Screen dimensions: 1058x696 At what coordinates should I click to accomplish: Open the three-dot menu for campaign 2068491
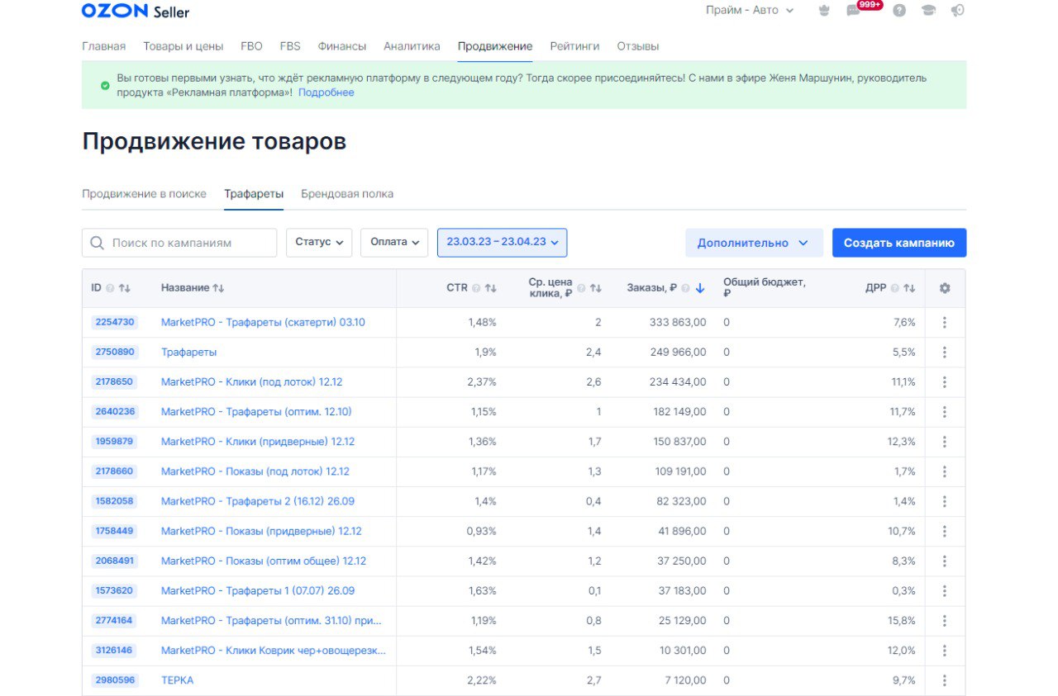pyautogui.click(x=945, y=561)
